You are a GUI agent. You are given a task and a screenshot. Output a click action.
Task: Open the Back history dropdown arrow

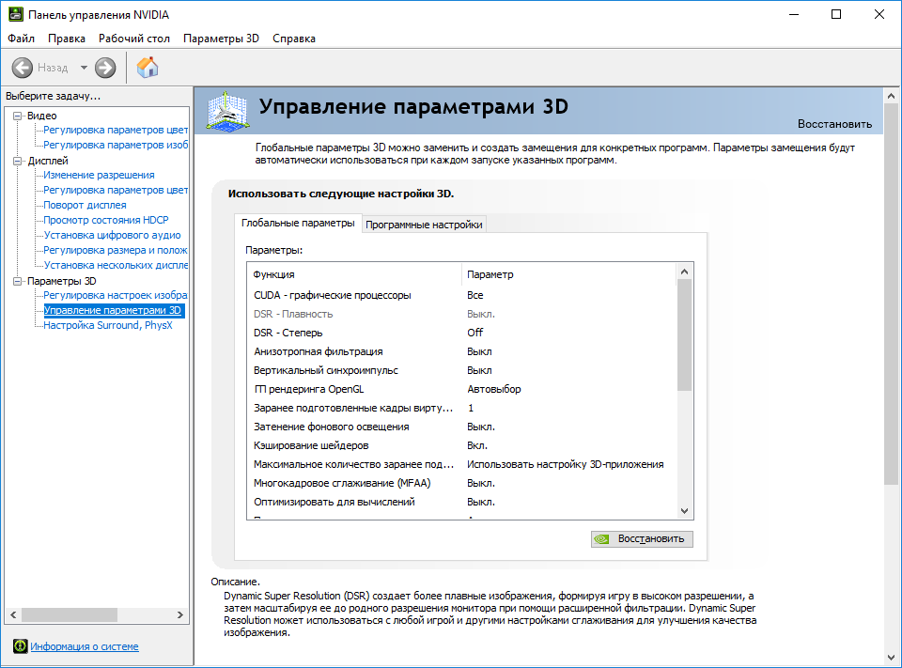84,68
